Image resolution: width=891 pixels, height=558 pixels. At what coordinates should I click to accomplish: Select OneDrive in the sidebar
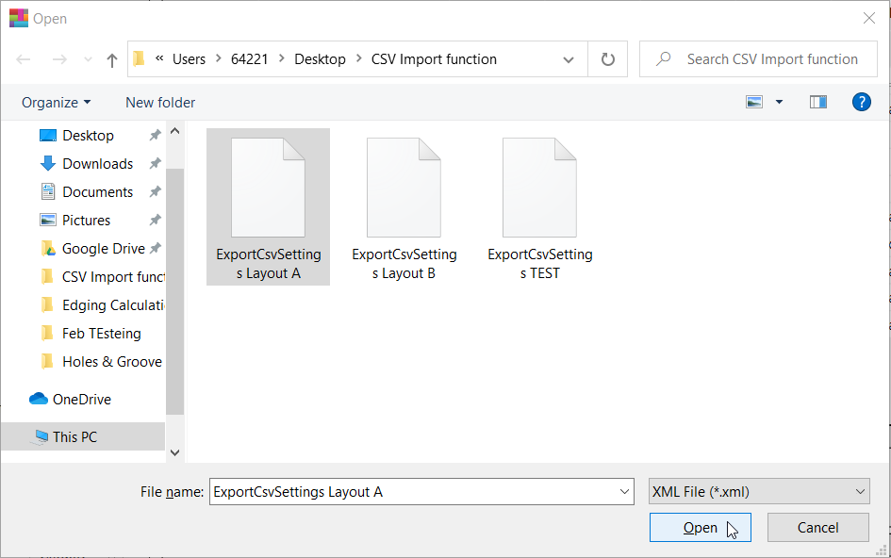pos(82,400)
